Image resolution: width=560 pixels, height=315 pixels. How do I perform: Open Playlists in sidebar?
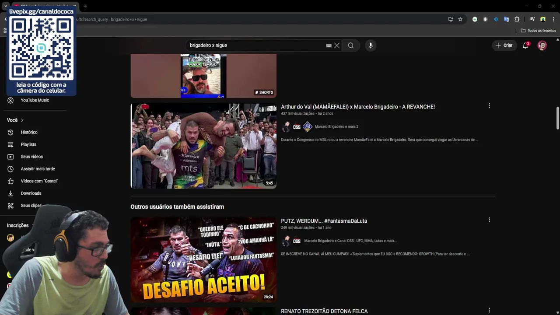pos(28,144)
